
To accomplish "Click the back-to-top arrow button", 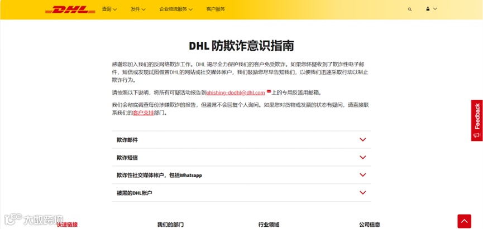I will click(464, 221).
